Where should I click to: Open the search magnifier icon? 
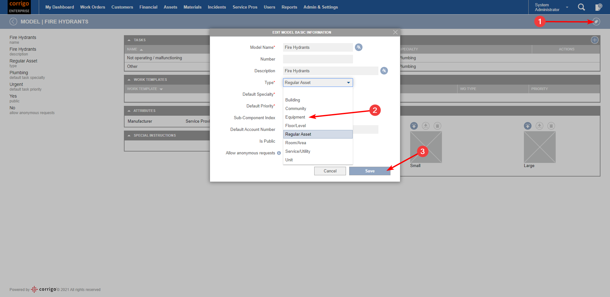pos(581,7)
